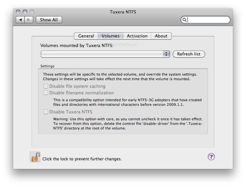Open help with the question mark button
The height and width of the screenshot is (187, 246).
coord(211,157)
